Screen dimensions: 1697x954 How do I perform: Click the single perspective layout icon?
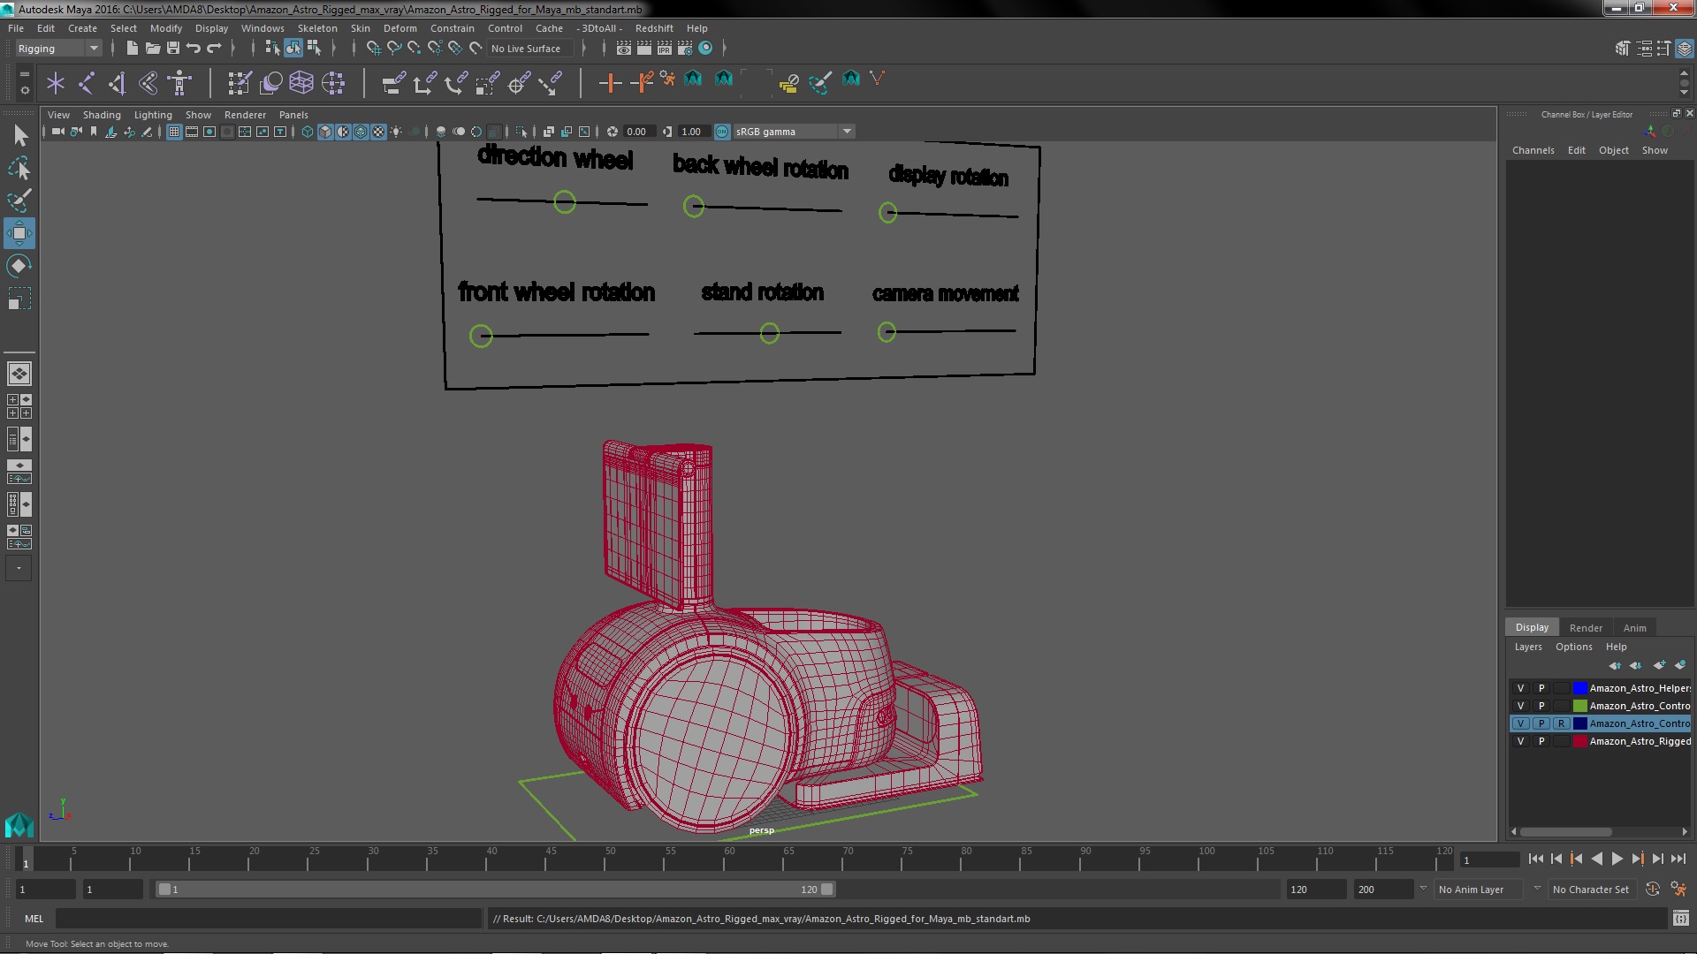coord(19,374)
